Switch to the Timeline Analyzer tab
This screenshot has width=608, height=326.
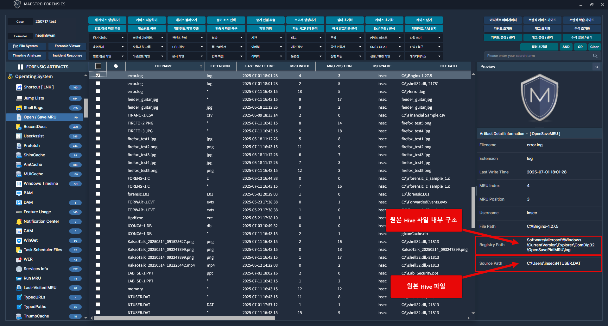click(27, 56)
